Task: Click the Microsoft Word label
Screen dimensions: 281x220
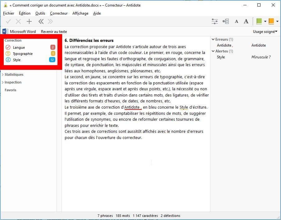Action: pyautogui.click(x=23, y=32)
